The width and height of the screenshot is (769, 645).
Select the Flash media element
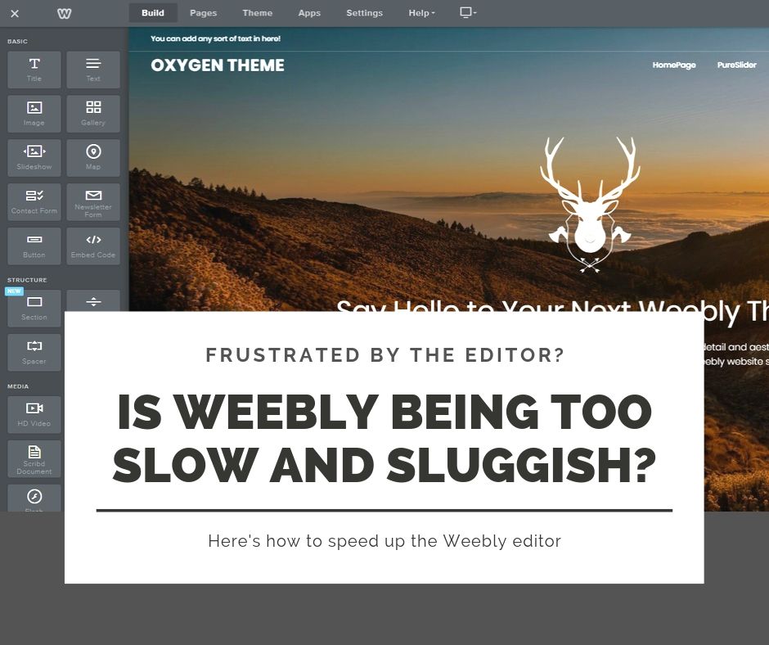(34, 498)
